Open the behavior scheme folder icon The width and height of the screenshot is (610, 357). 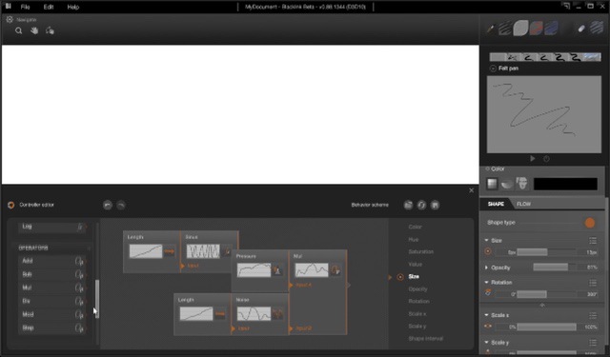[408, 205]
